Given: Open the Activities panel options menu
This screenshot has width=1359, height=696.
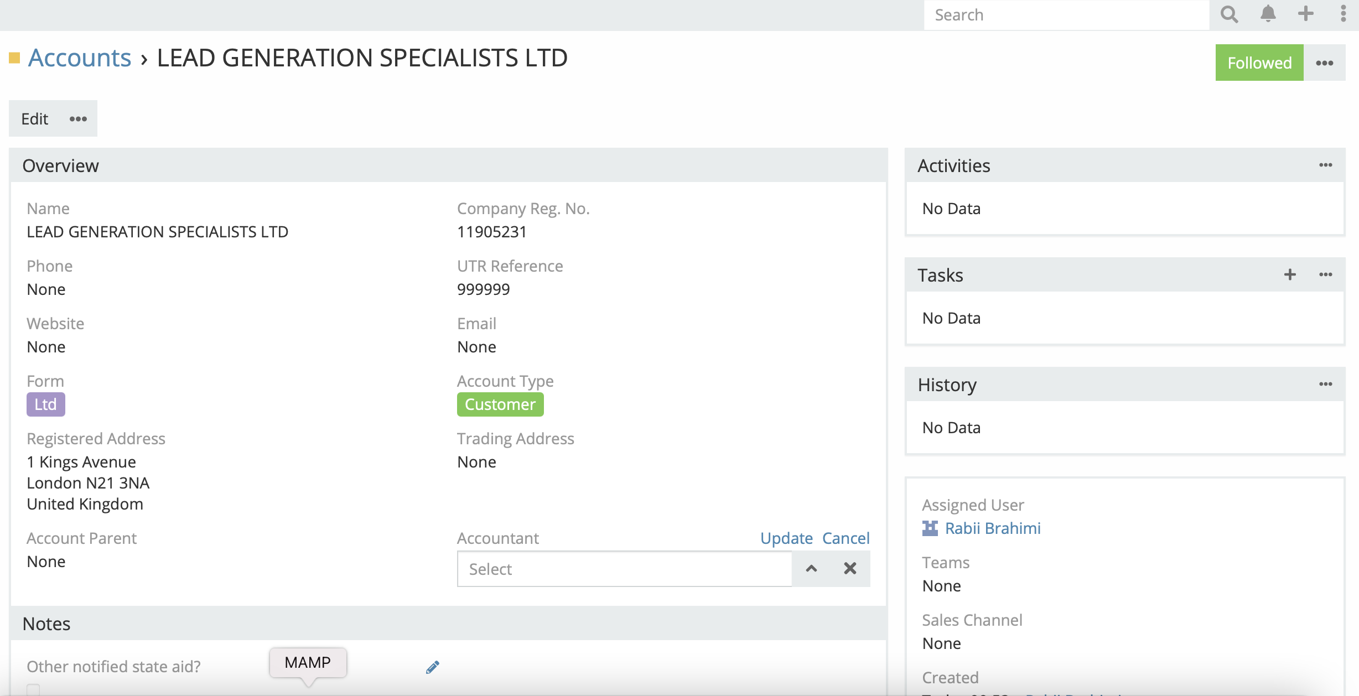Looking at the screenshot, I should tap(1325, 165).
